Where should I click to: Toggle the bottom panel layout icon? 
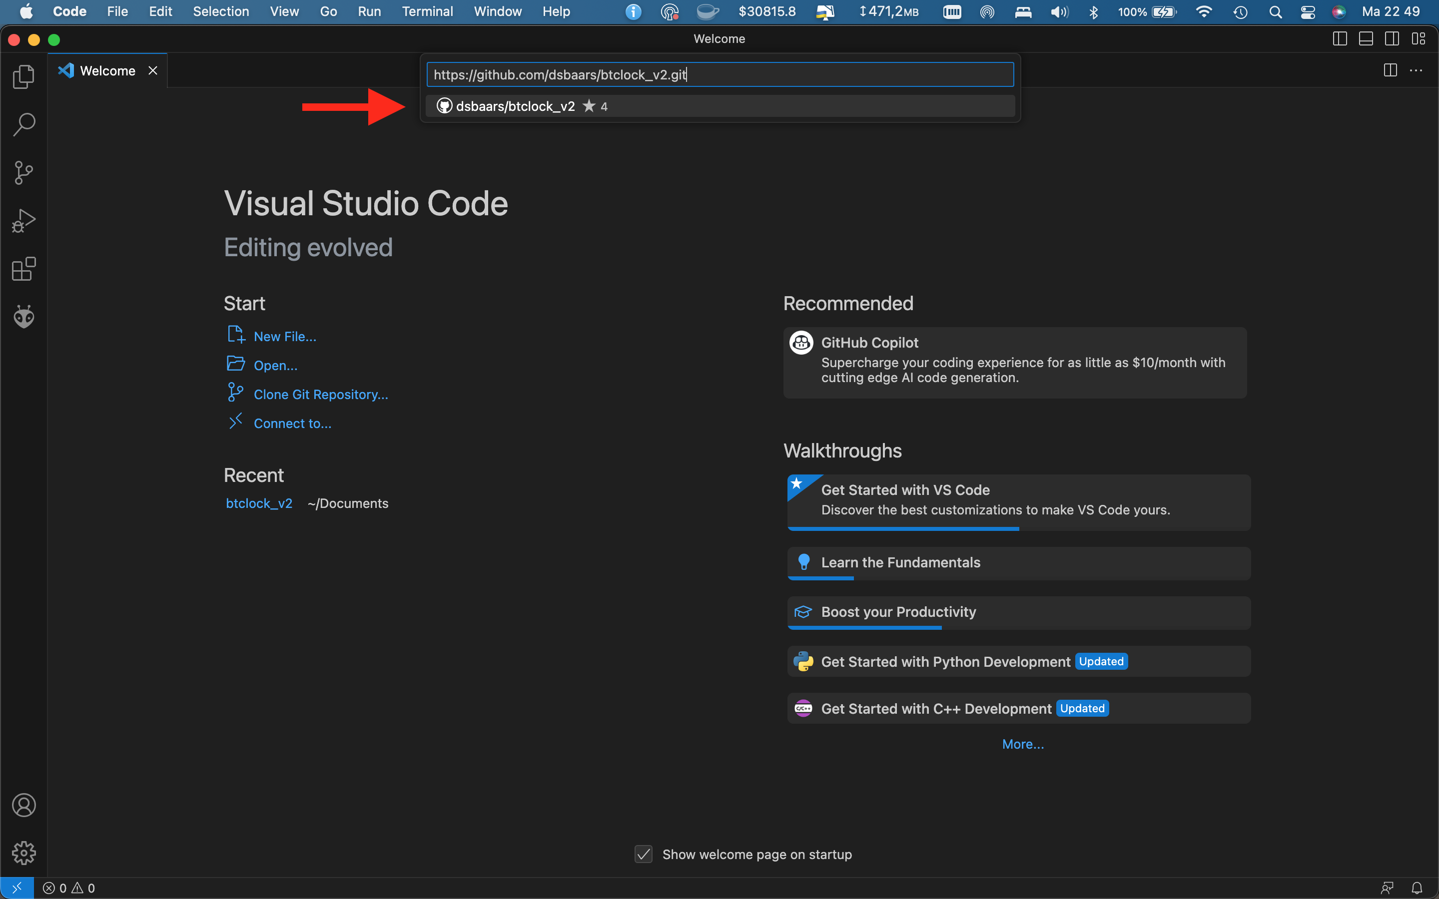point(1366,38)
